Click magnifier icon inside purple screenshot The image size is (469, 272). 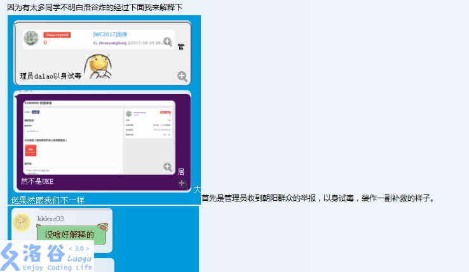(x=168, y=167)
